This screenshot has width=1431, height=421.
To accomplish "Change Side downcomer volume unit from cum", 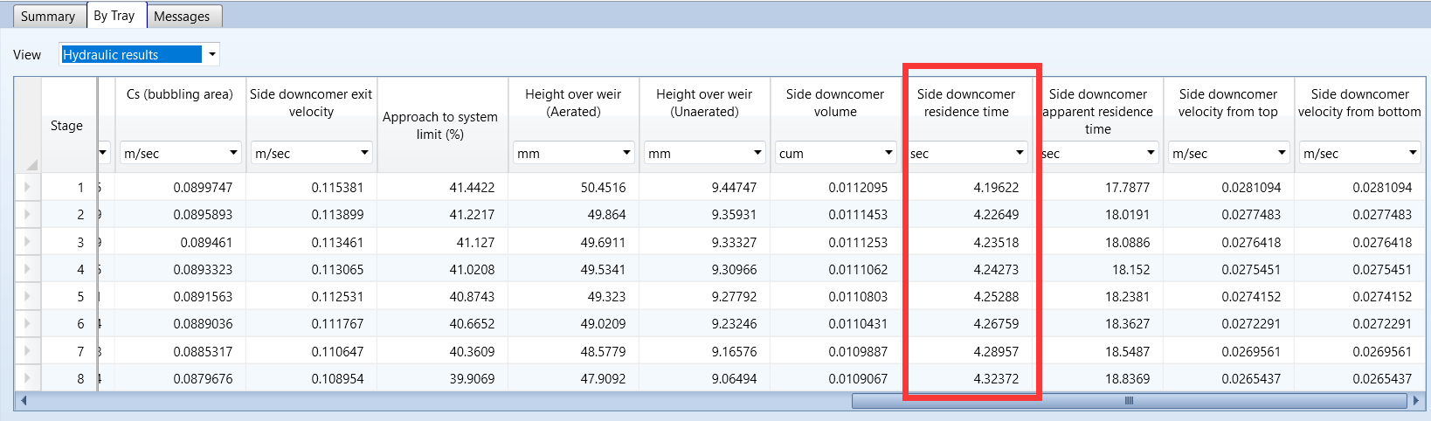I will [x=888, y=153].
